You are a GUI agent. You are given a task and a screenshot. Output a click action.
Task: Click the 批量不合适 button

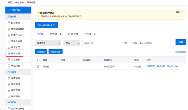(55, 52)
